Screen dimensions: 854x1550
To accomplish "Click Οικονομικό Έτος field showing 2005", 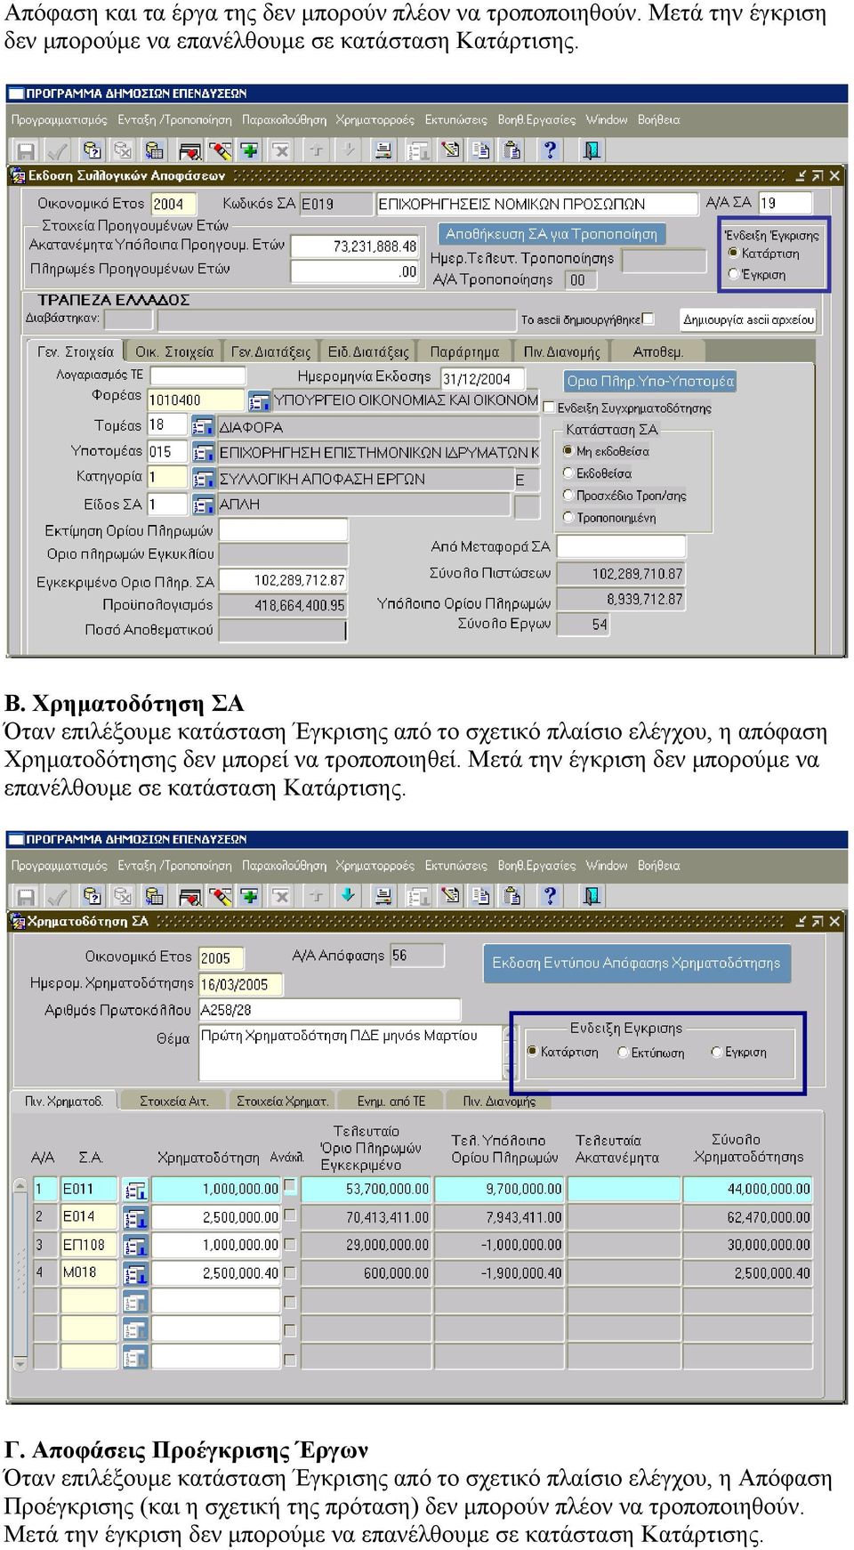I will (221, 957).
